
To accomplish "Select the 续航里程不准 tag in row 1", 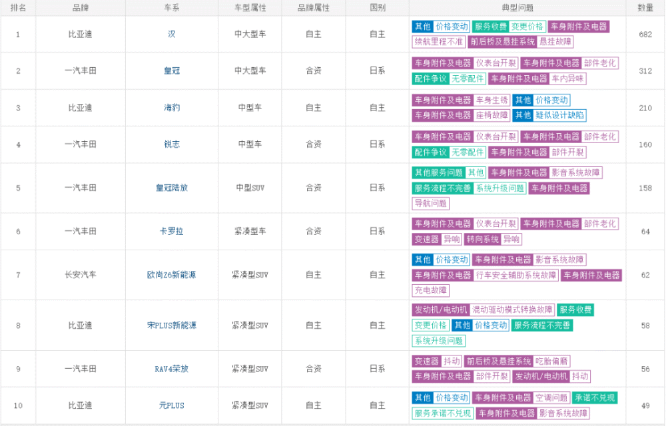I will [438, 41].
